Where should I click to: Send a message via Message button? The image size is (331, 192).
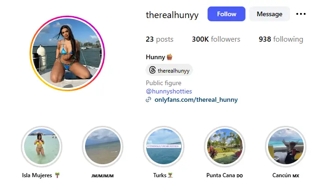click(270, 14)
